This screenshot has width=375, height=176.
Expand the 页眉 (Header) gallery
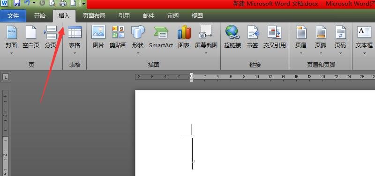(301, 40)
